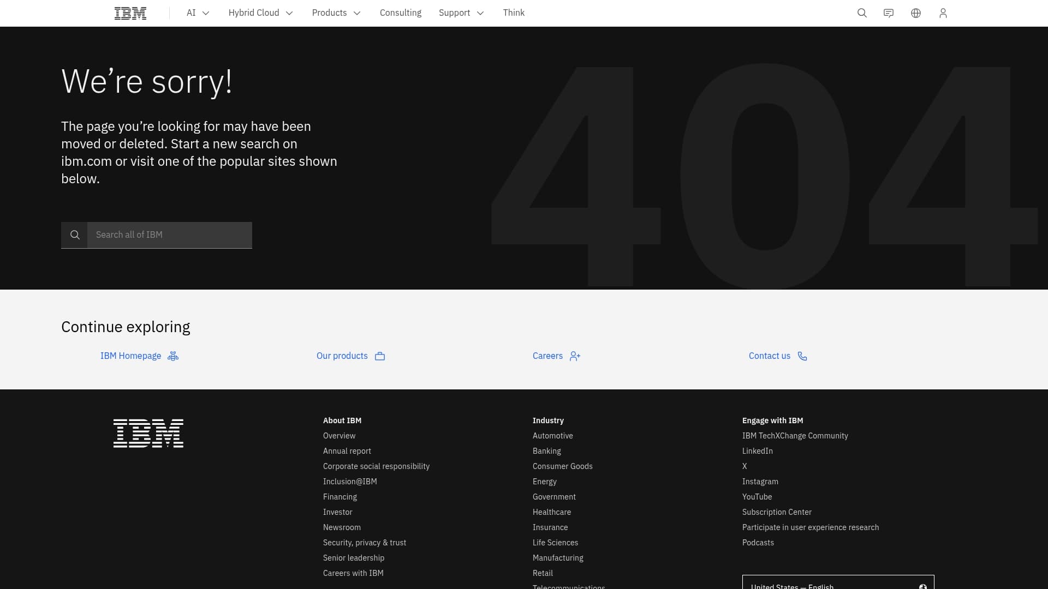This screenshot has height=589, width=1048.
Task: Open Corporate social responsibility link
Action: [x=376, y=466]
